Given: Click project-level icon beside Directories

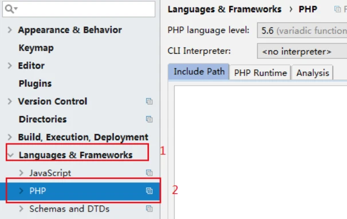Looking at the screenshot, I should (x=149, y=119).
